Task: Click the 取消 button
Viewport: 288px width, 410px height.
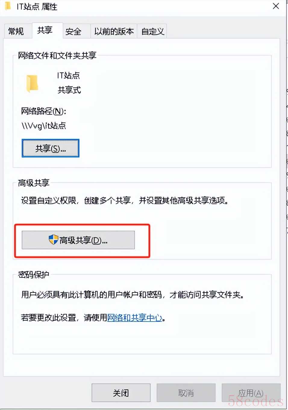Action: [186, 393]
